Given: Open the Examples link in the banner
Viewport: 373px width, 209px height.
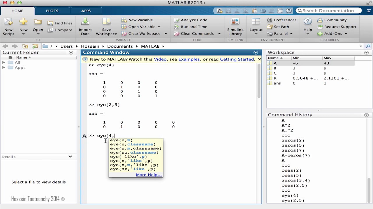Looking at the screenshot, I should 189,59.
